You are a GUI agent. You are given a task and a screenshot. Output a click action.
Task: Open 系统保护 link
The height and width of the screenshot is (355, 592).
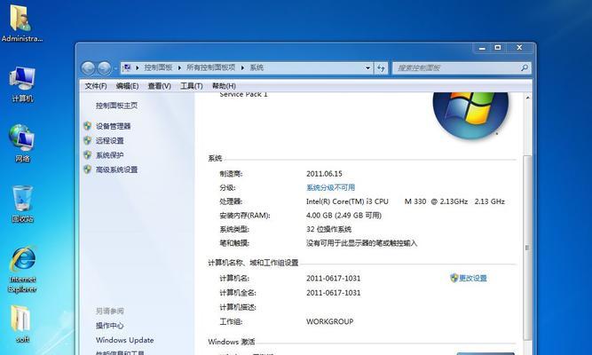110,155
